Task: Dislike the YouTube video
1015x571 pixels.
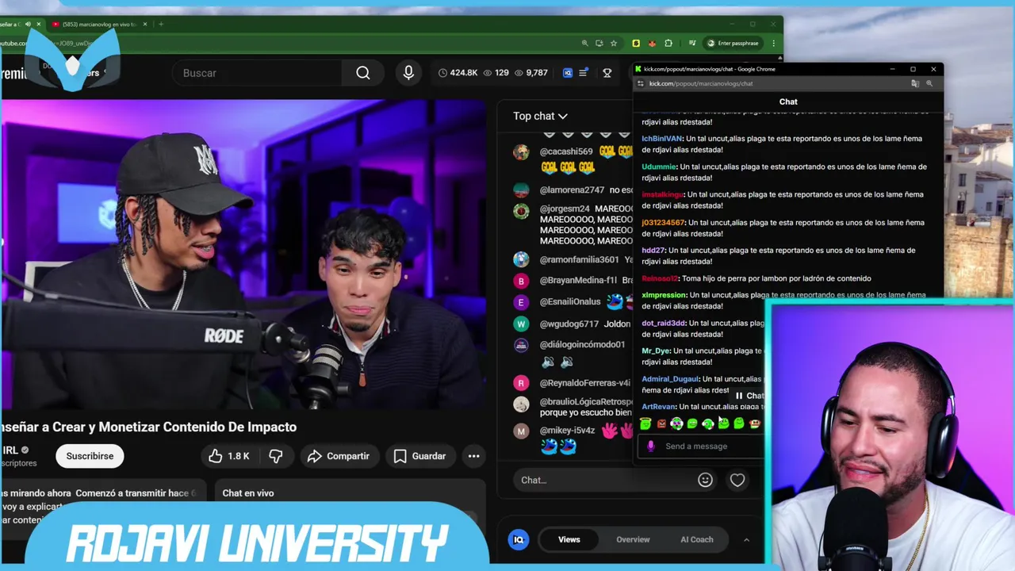Action: point(275,456)
